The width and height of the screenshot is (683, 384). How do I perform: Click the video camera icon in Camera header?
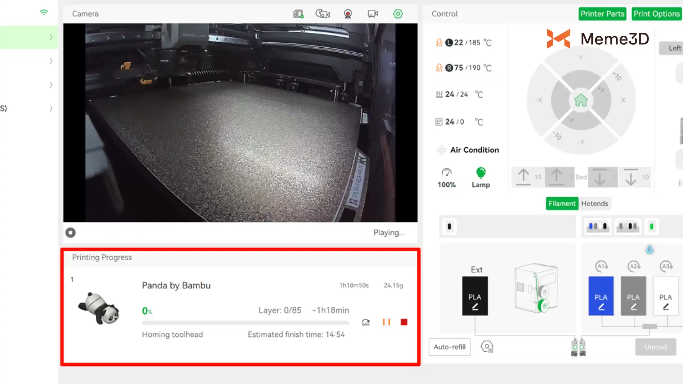pyautogui.click(x=372, y=14)
